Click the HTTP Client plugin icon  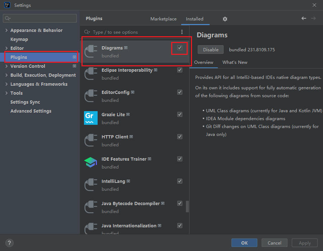point(91,140)
